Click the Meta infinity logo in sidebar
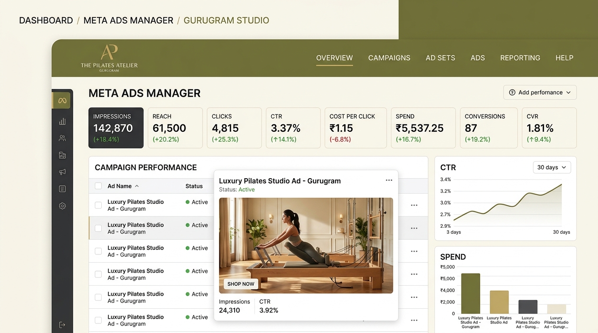This screenshot has height=333, width=598. coord(62,101)
